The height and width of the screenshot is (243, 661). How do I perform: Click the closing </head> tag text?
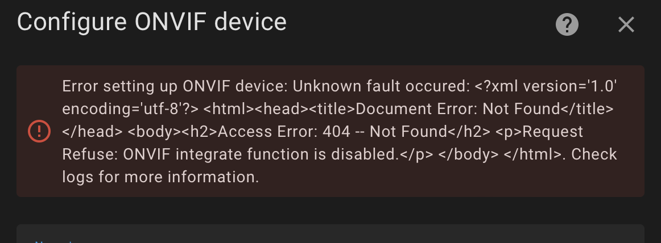[92, 132]
